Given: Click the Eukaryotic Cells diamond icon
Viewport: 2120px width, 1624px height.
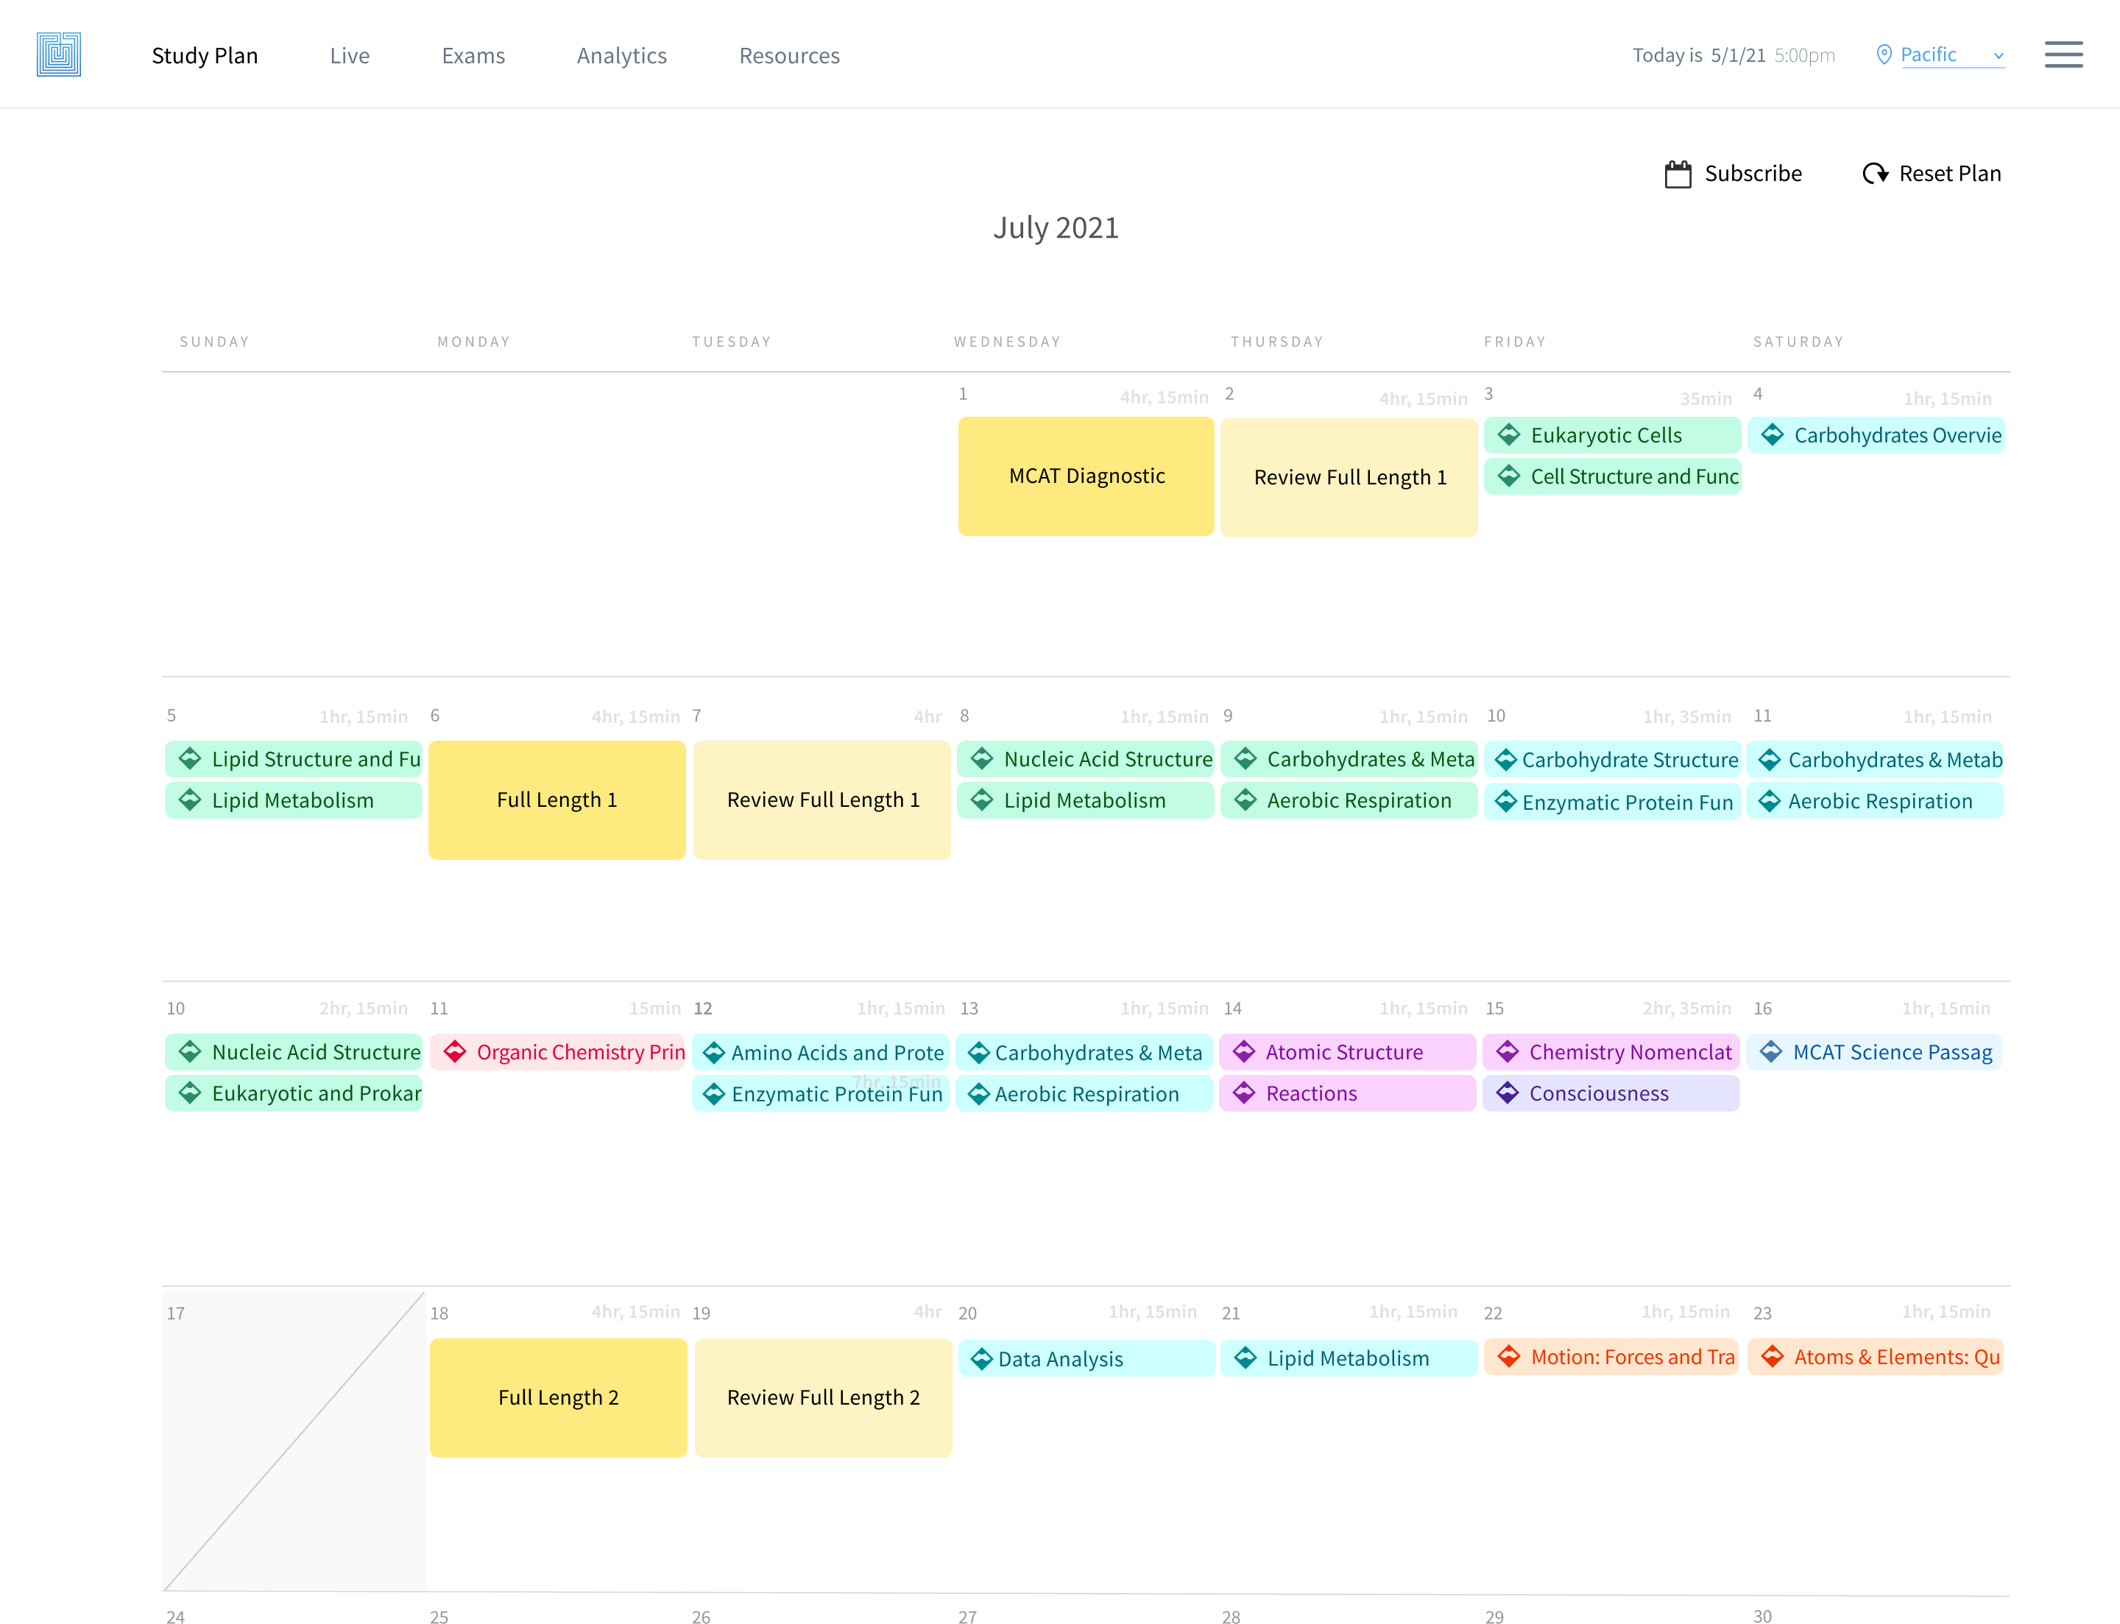Looking at the screenshot, I should coord(1508,435).
